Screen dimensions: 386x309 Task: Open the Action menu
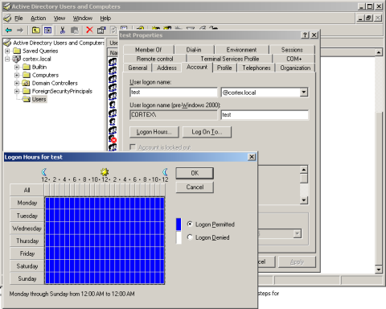38,19
